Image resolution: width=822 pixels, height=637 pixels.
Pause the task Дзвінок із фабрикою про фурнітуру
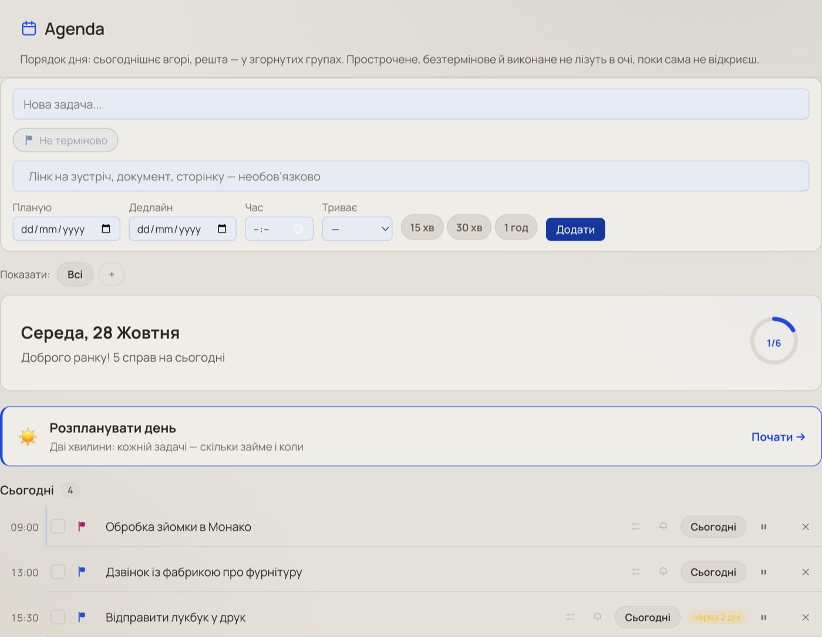pyautogui.click(x=764, y=572)
